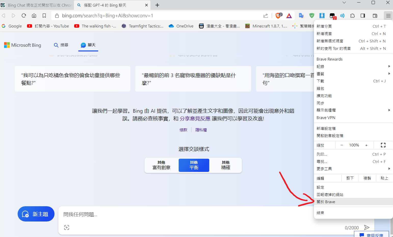This screenshot has width=393, height=237.
Task: Open the Brave Wallet icon
Action: (375, 16)
